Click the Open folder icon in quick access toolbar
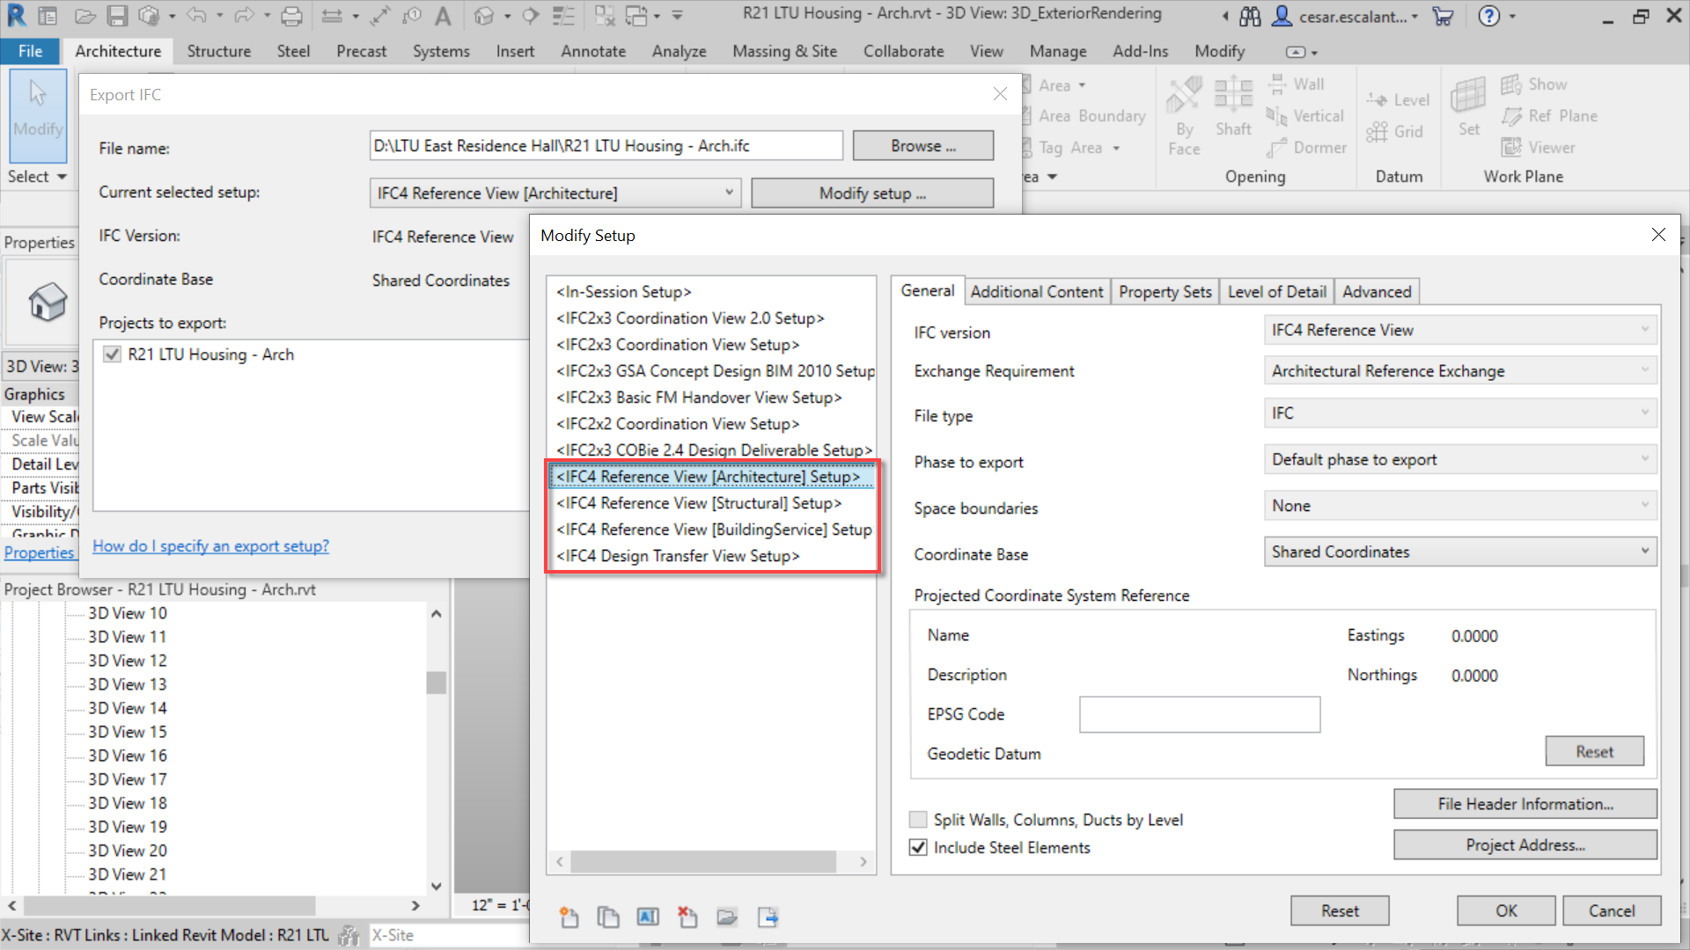This screenshot has width=1690, height=950. [x=84, y=16]
